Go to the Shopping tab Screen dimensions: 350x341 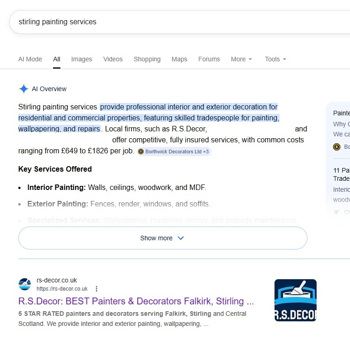[x=147, y=59]
